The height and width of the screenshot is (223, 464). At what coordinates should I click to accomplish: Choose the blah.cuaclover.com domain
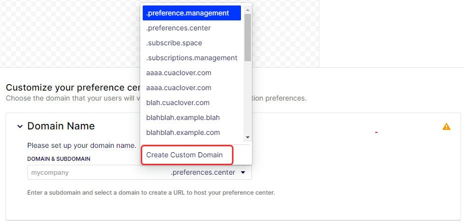(x=192, y=103)
